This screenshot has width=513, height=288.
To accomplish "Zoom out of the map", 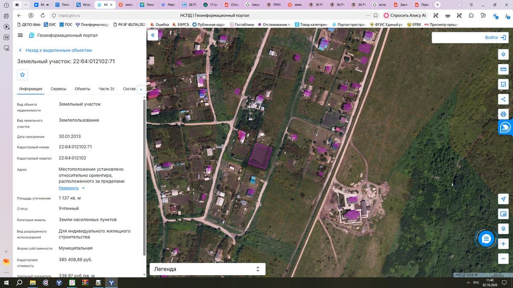I will coord(503,259).
